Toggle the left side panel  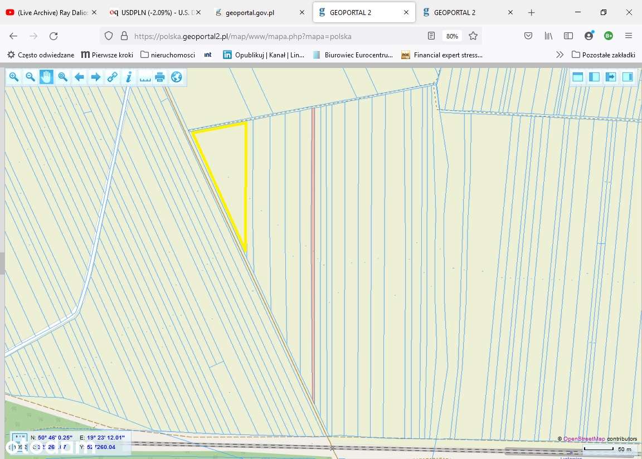(x=594, y=77)
